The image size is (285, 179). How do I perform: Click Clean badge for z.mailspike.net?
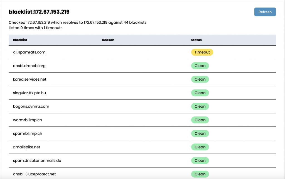click(200, 147)
